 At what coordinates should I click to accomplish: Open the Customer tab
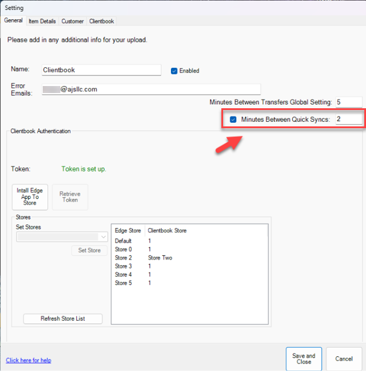(73, 21)
